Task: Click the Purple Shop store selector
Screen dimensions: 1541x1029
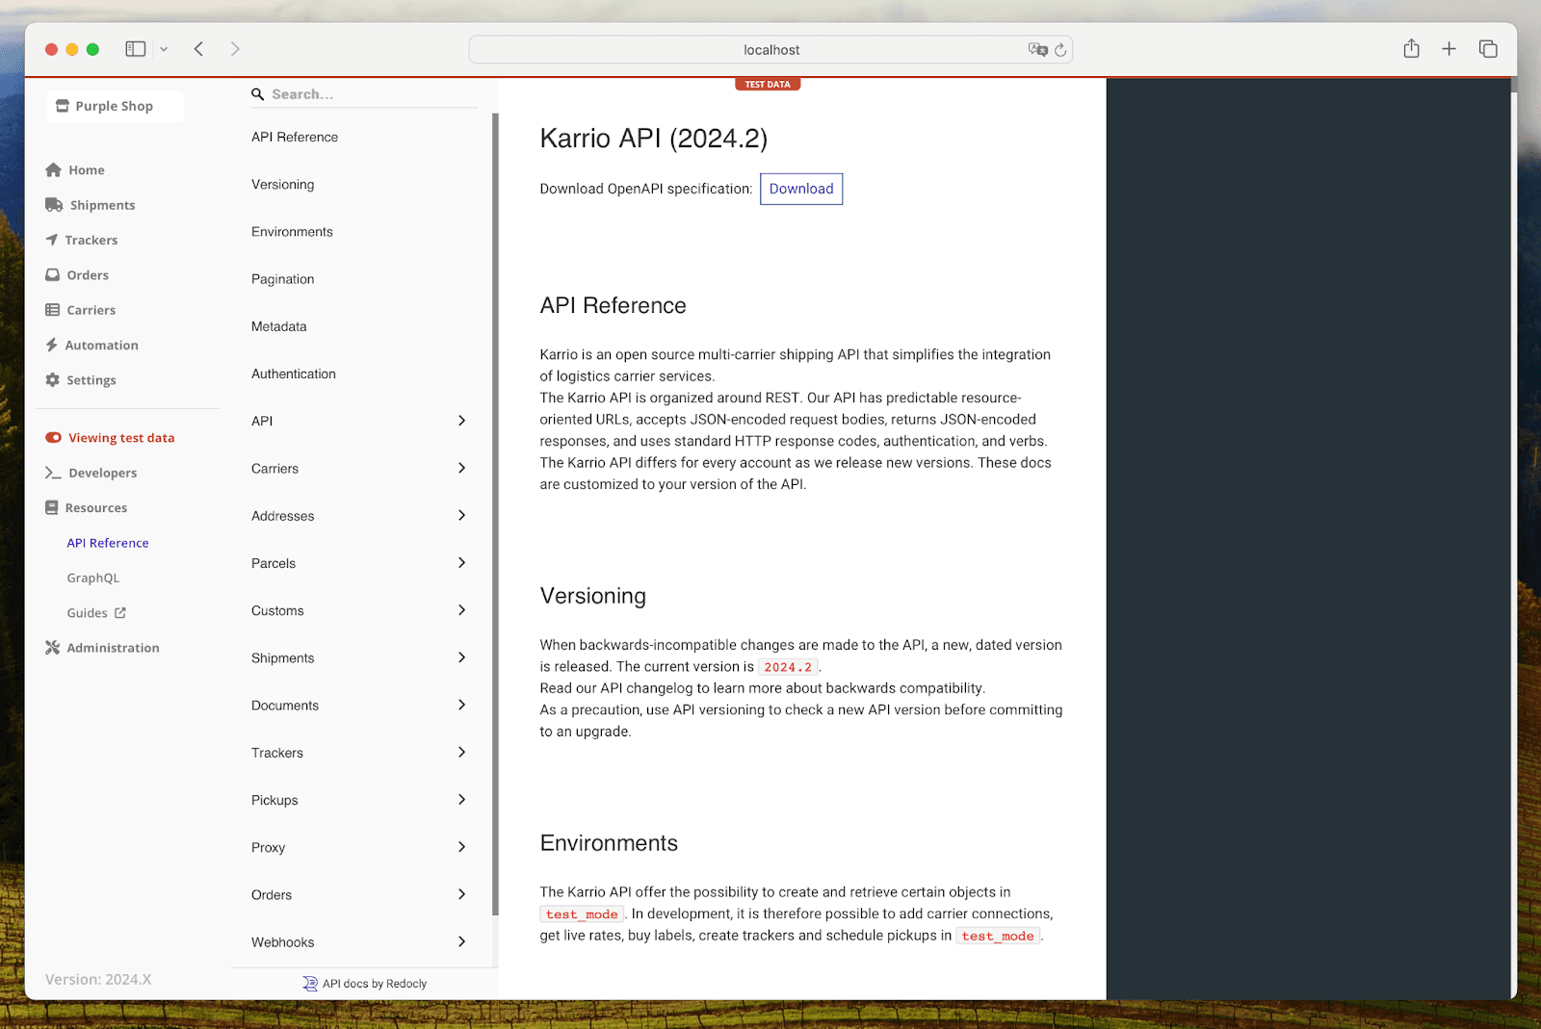Action: tap(114, 106)
